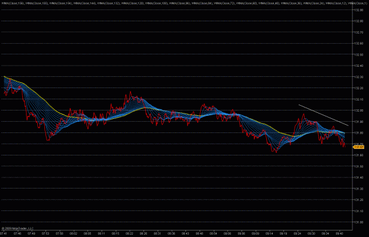Click the 132.80 price axis label
The width and height of the screenshot is (369, 237).
(x=358, y=21)
